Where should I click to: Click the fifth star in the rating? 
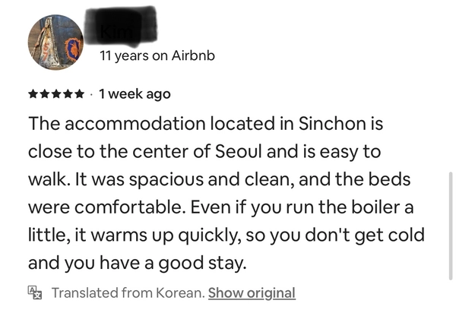tap(79, 95)
